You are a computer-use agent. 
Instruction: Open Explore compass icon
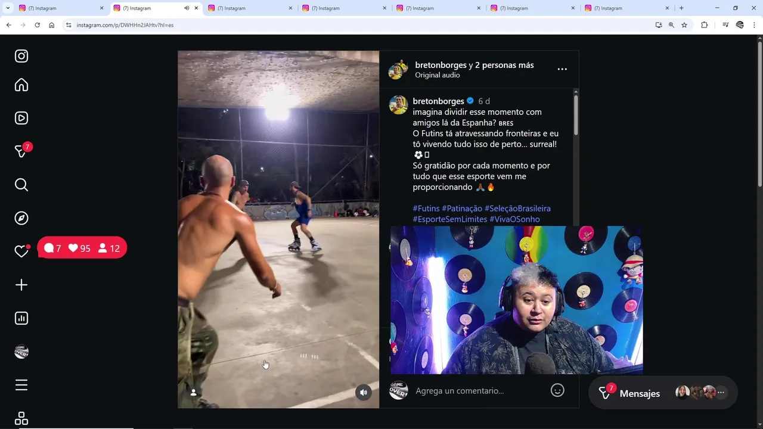[x=21, y=218]
